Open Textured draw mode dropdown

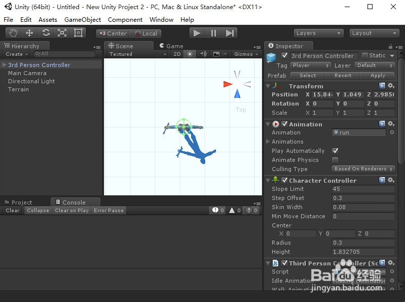coord(137,54)
